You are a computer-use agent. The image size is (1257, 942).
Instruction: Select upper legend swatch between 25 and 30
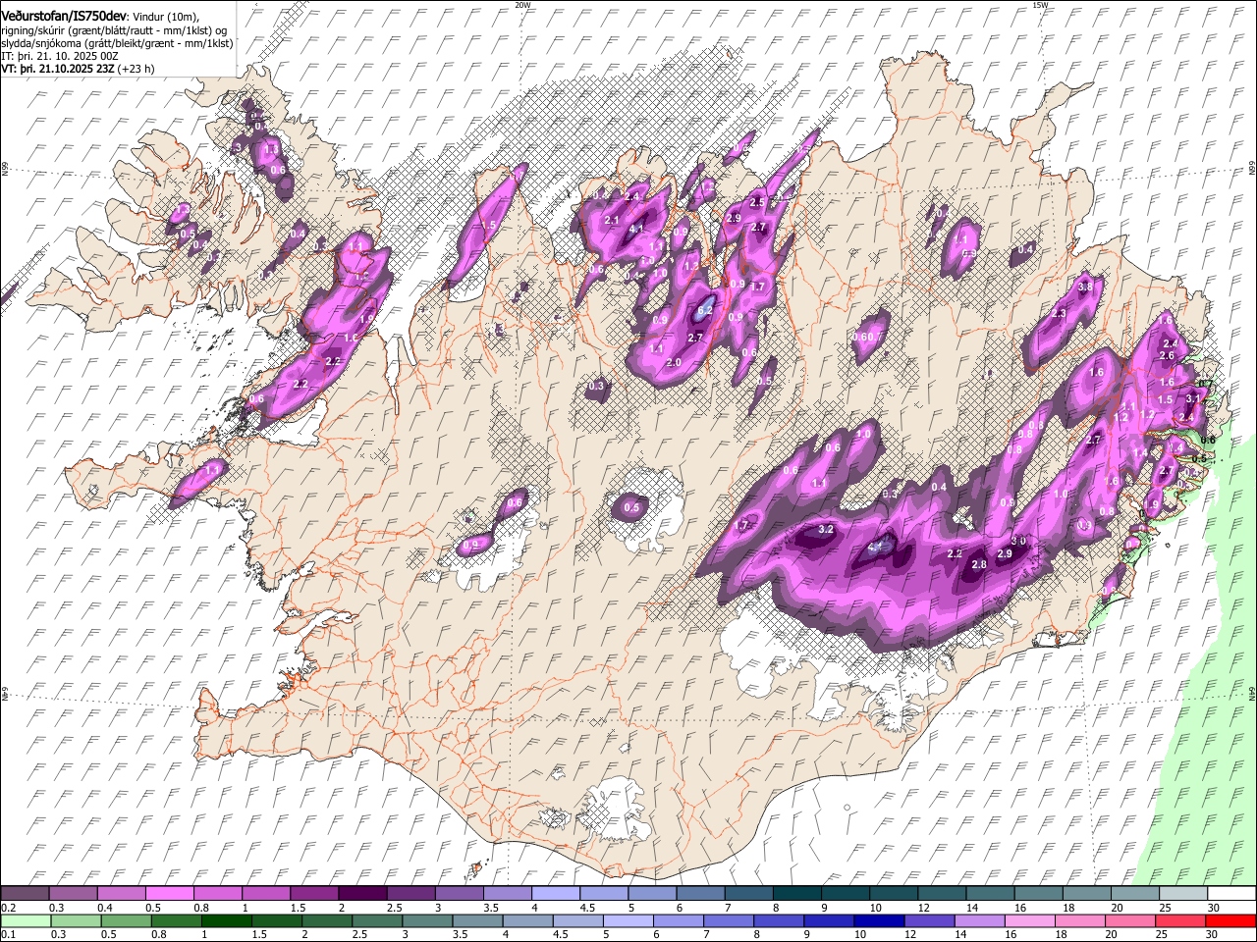(x=1181, y=894)
